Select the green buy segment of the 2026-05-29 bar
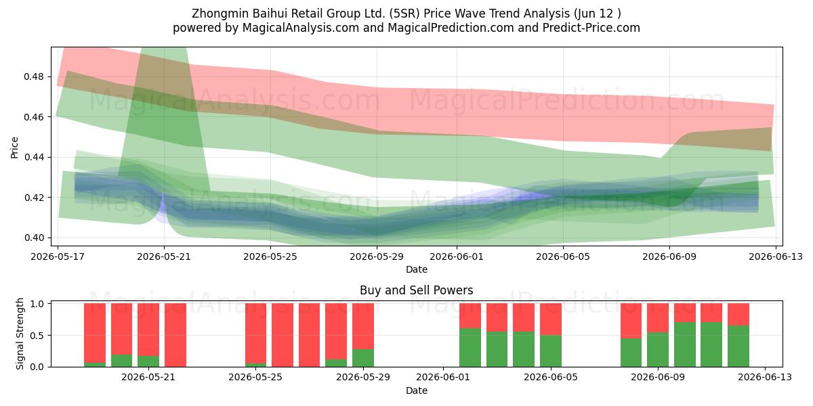Viewport: 813px width, 406px height. click(363, 358)
